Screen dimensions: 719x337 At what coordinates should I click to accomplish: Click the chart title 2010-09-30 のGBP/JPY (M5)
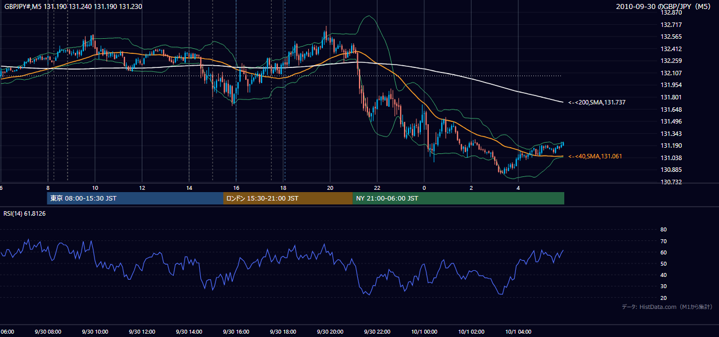(664, 7)
